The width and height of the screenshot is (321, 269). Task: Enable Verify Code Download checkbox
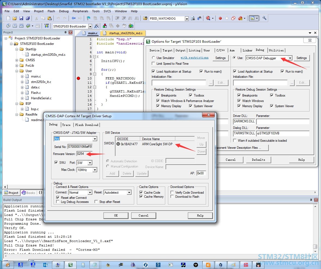coord(172,192)
